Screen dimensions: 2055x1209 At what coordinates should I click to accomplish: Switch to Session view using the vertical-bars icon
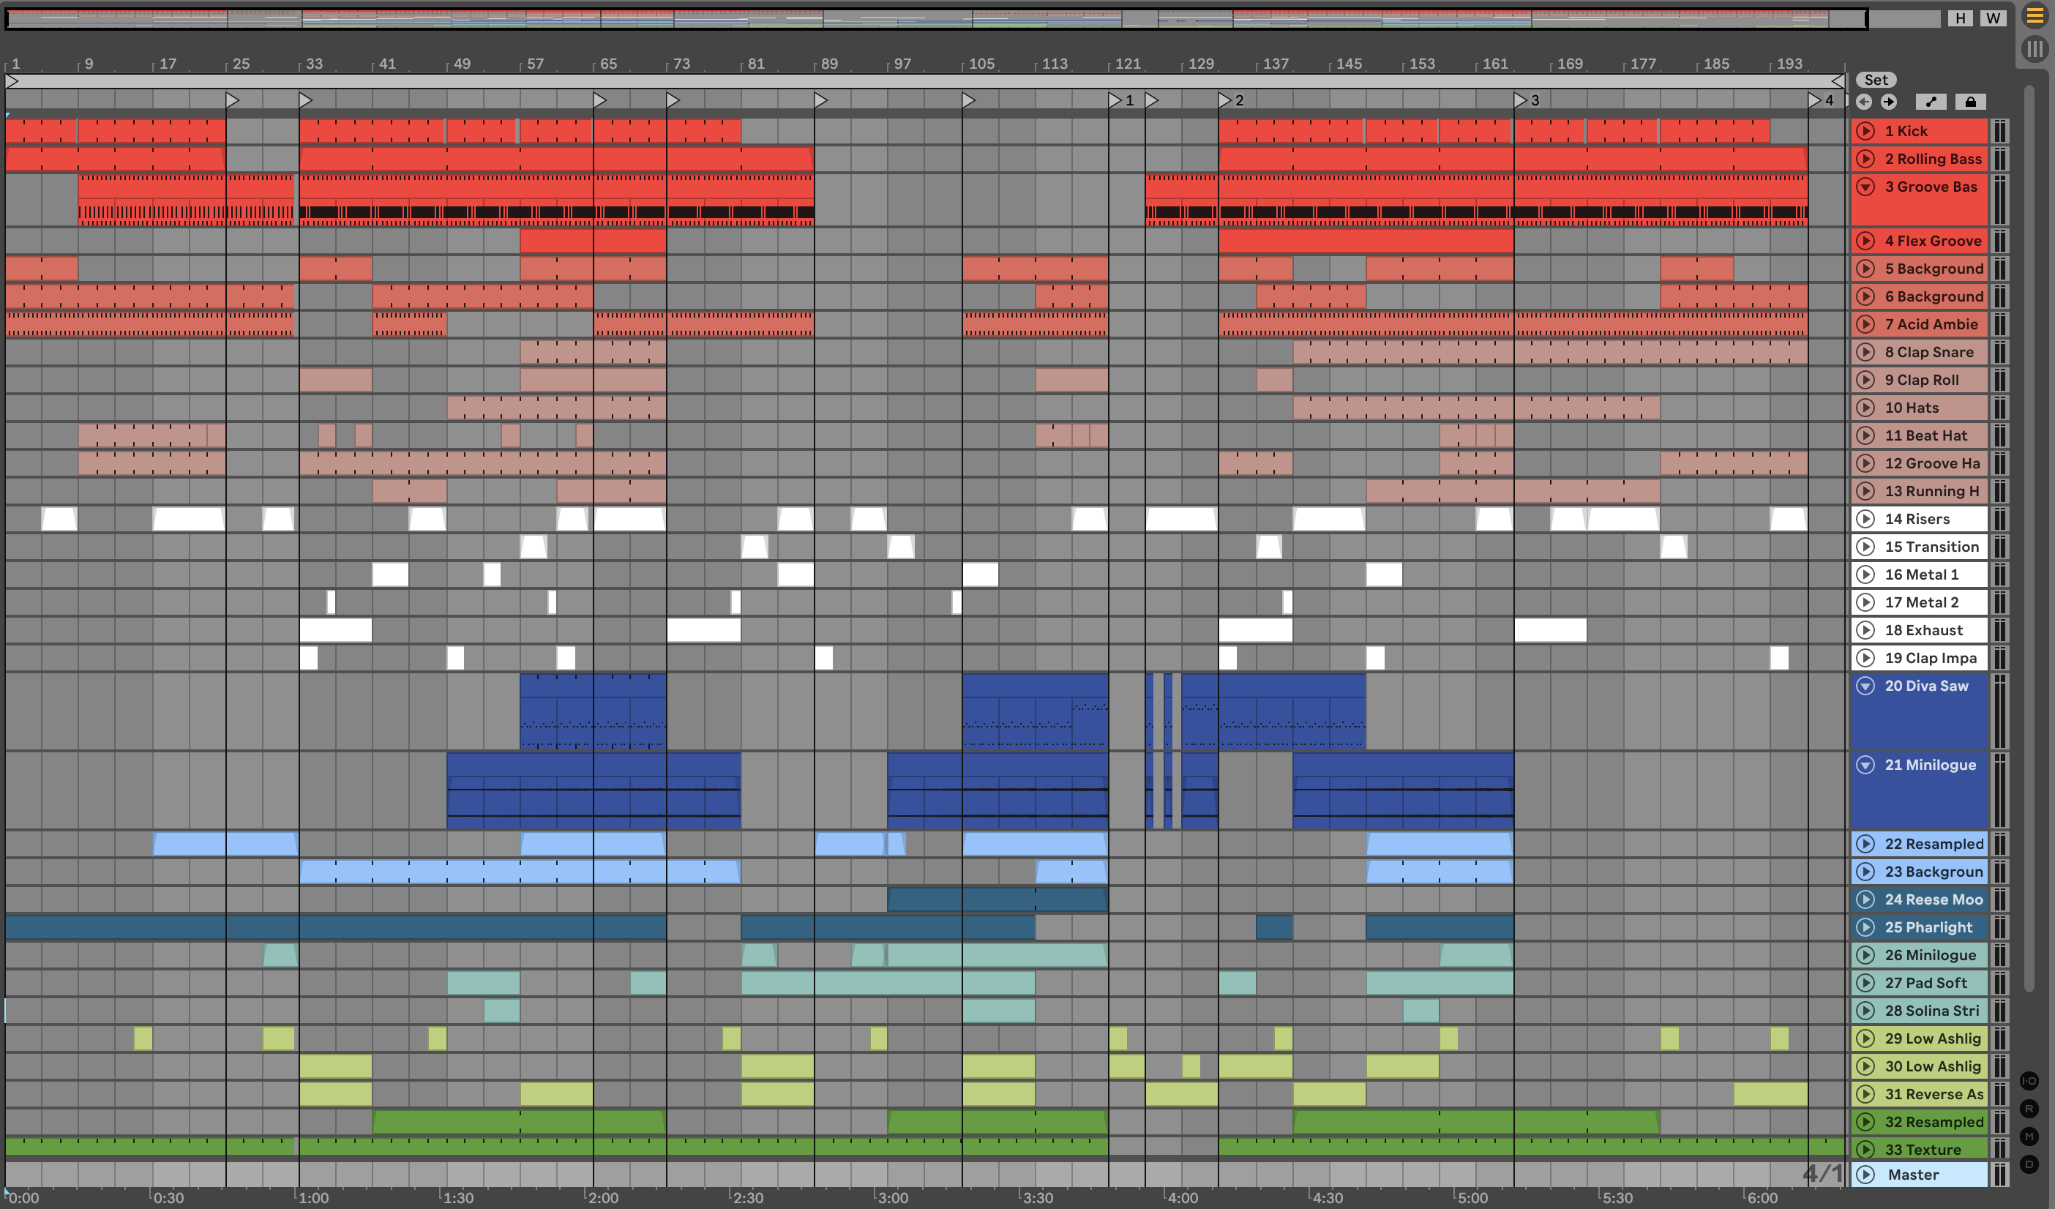click(x=2035, y=49)
